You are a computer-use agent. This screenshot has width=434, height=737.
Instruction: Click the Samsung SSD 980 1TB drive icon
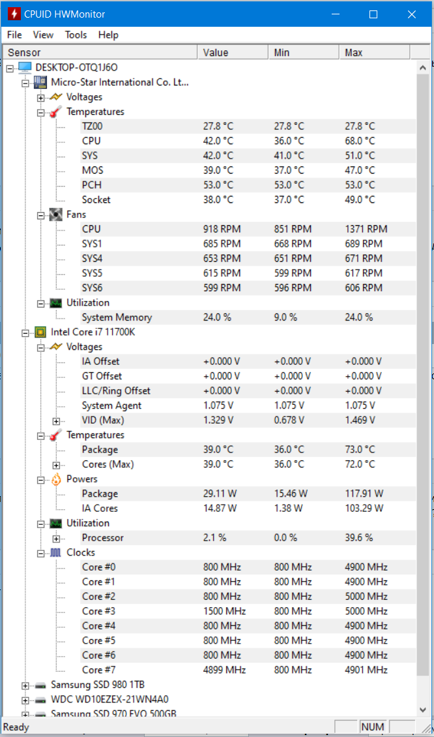coord(40,685)
